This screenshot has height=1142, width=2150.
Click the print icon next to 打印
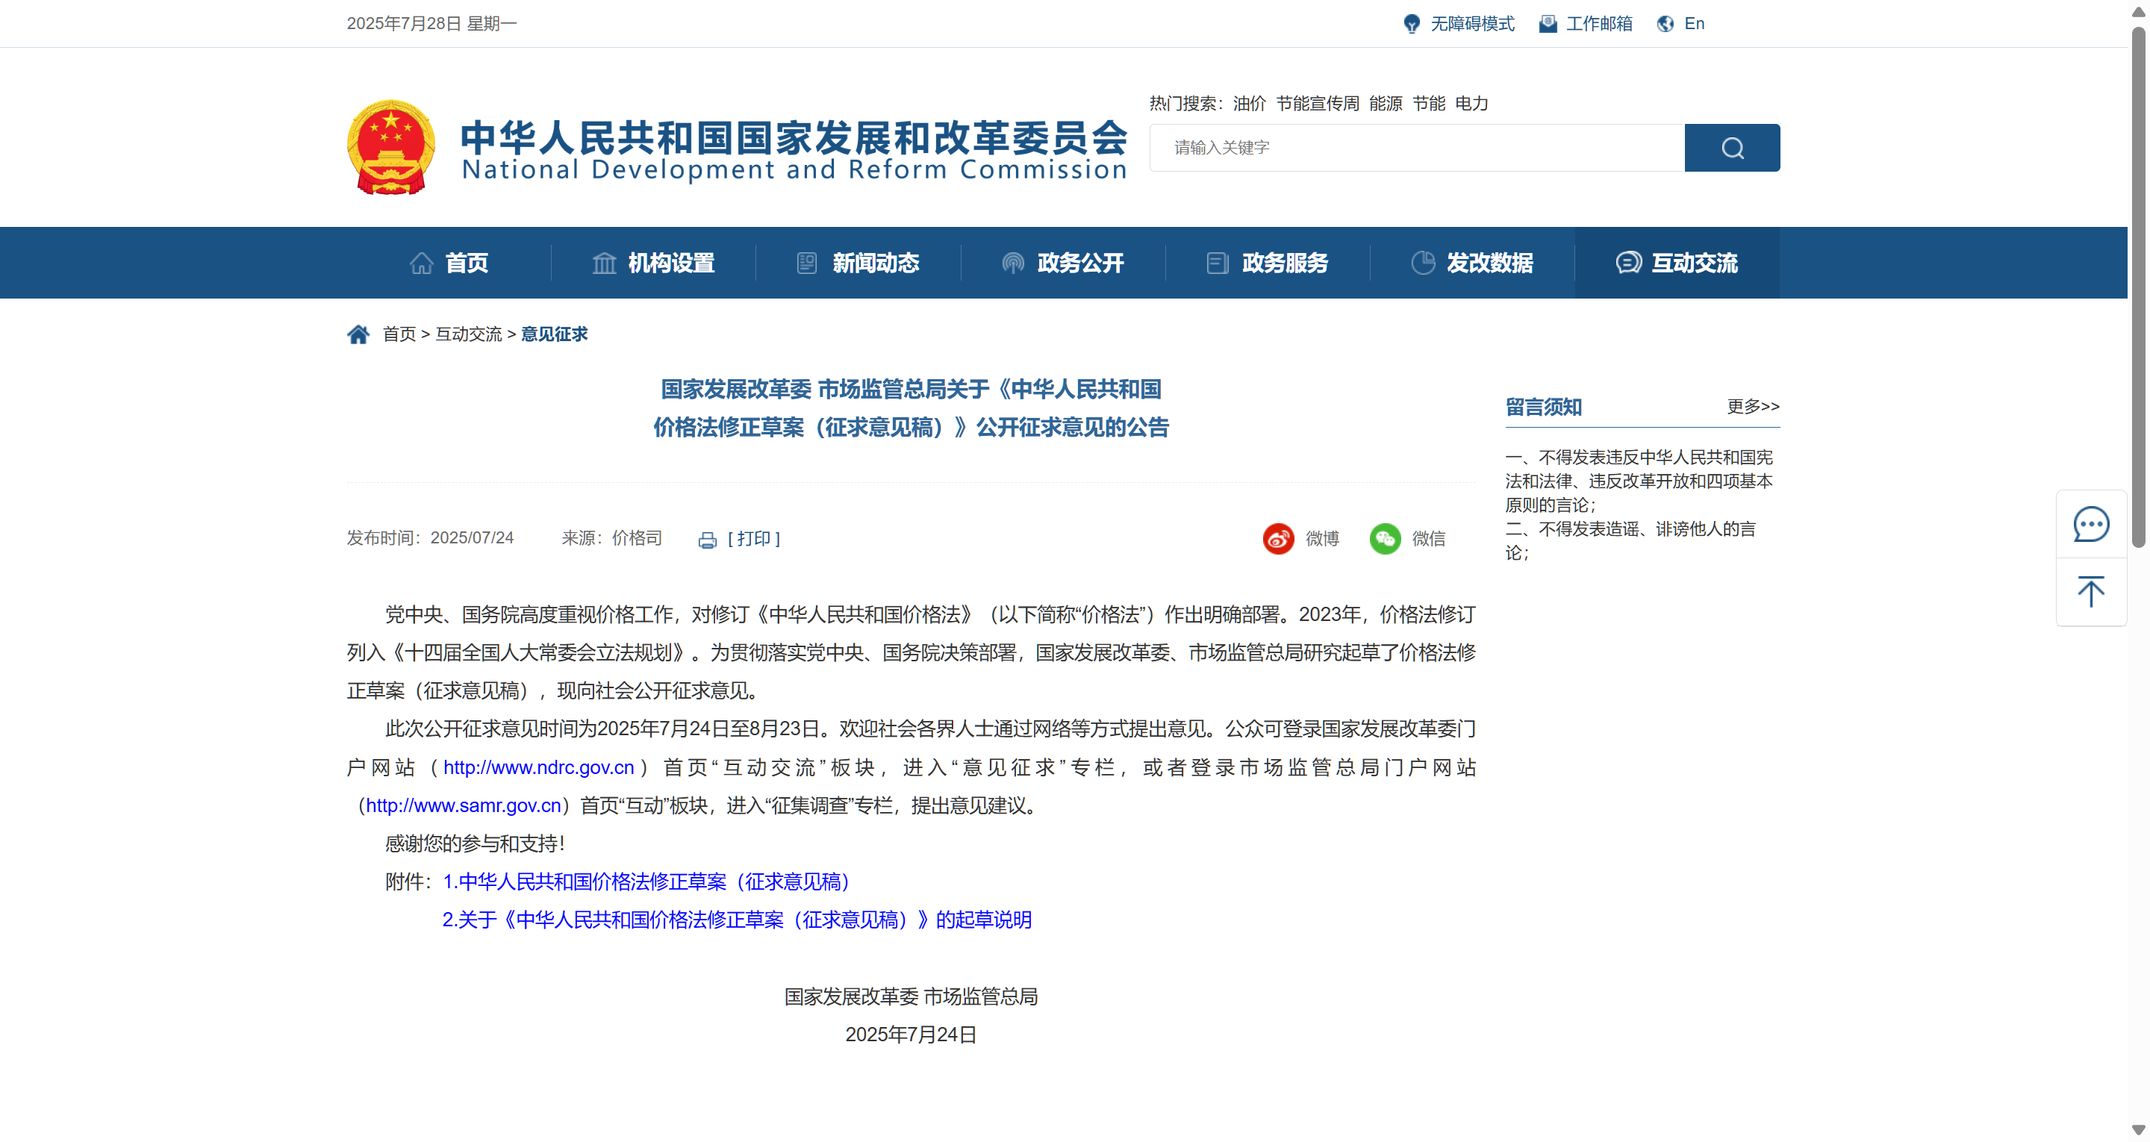(x=707, y=539)
